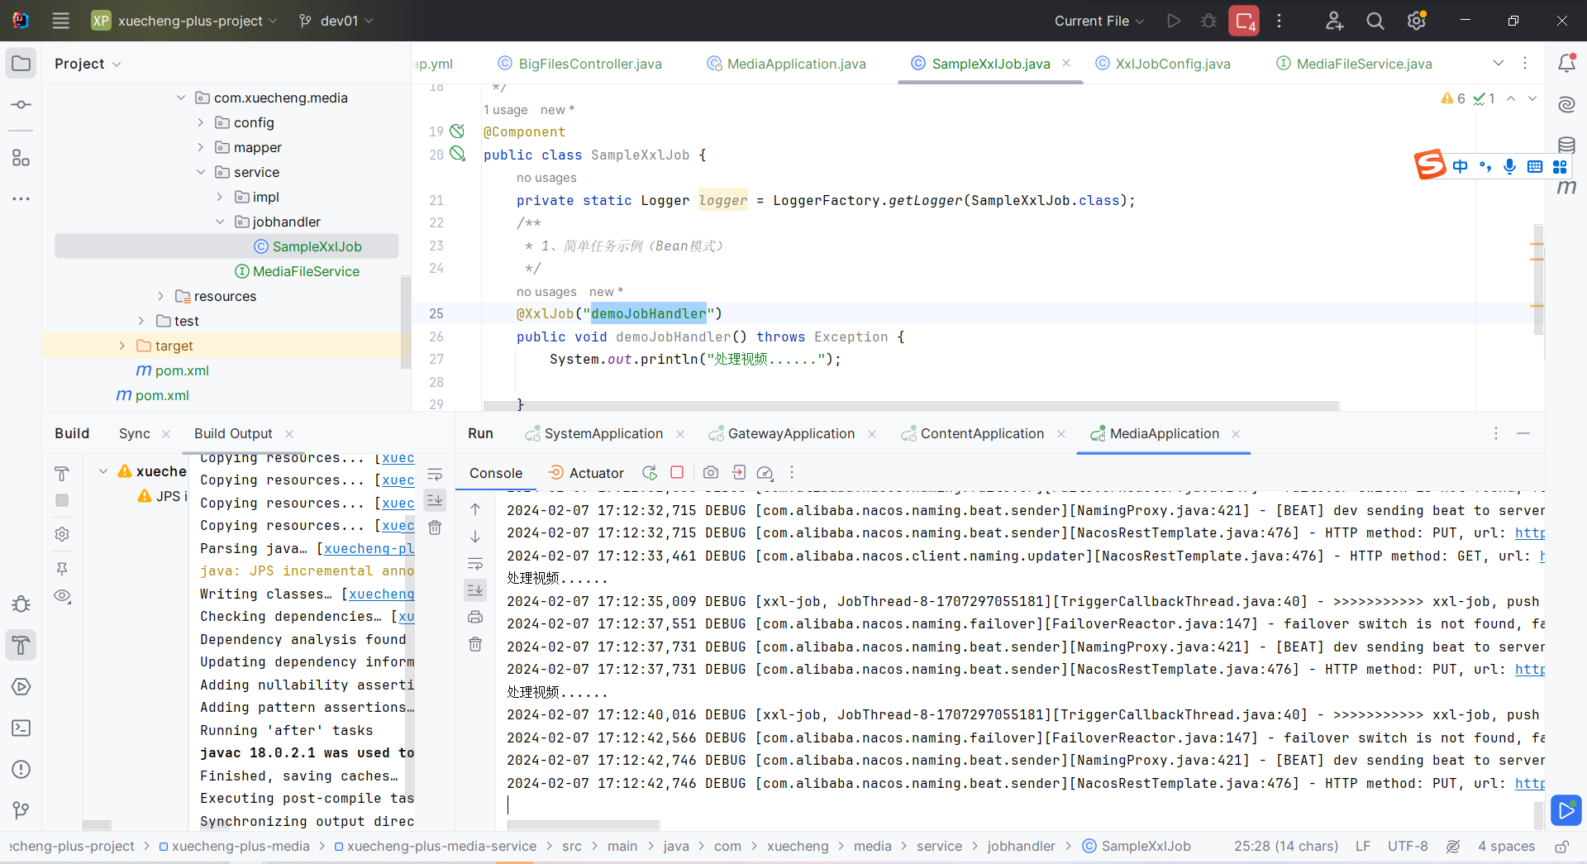Open Search Everywhere magnifier
This screenshot has width=1587, height=864.
pos(1375,21)
